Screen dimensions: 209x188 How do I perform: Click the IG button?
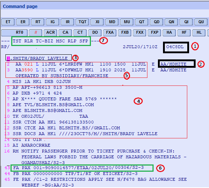pyautogui.click(x=53, y=22)
